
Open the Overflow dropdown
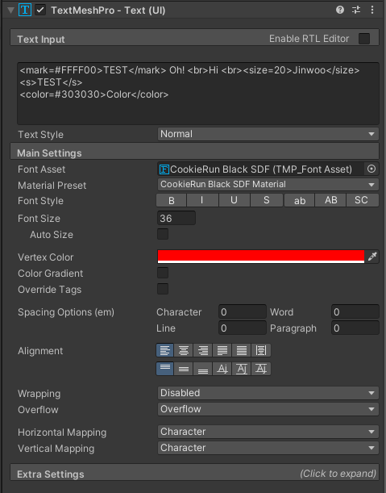(268, 409)
